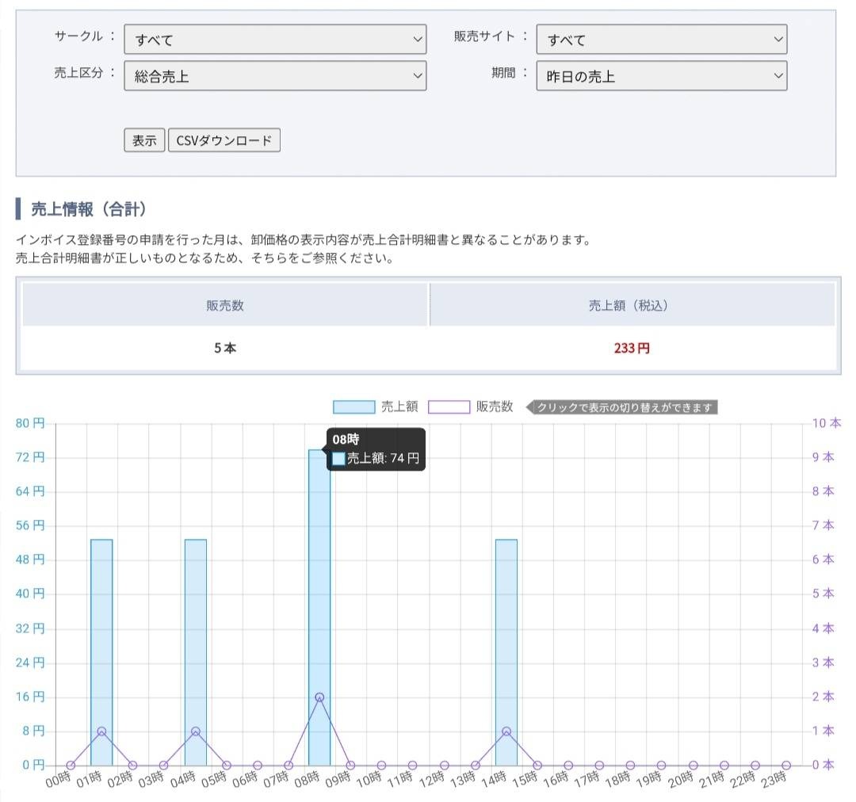
Task: Click the 08時 line point at 2本
Action: point(319,697)
